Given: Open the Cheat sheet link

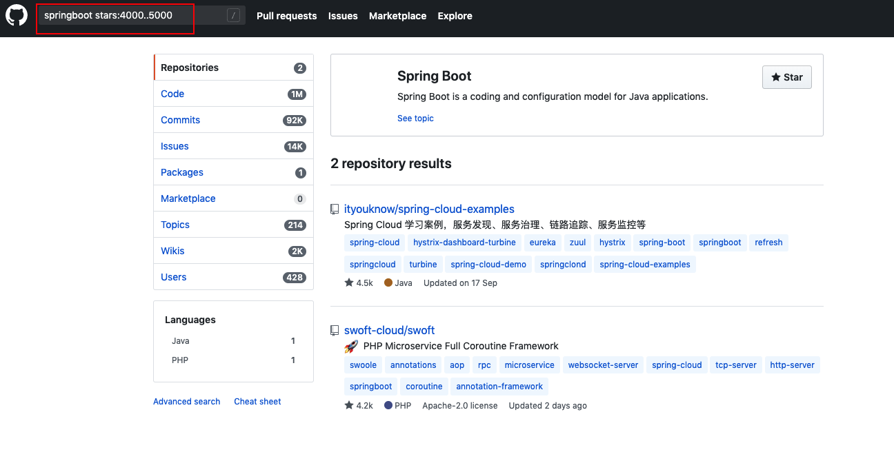Looking at the screenshot, I should pos(257,402).
